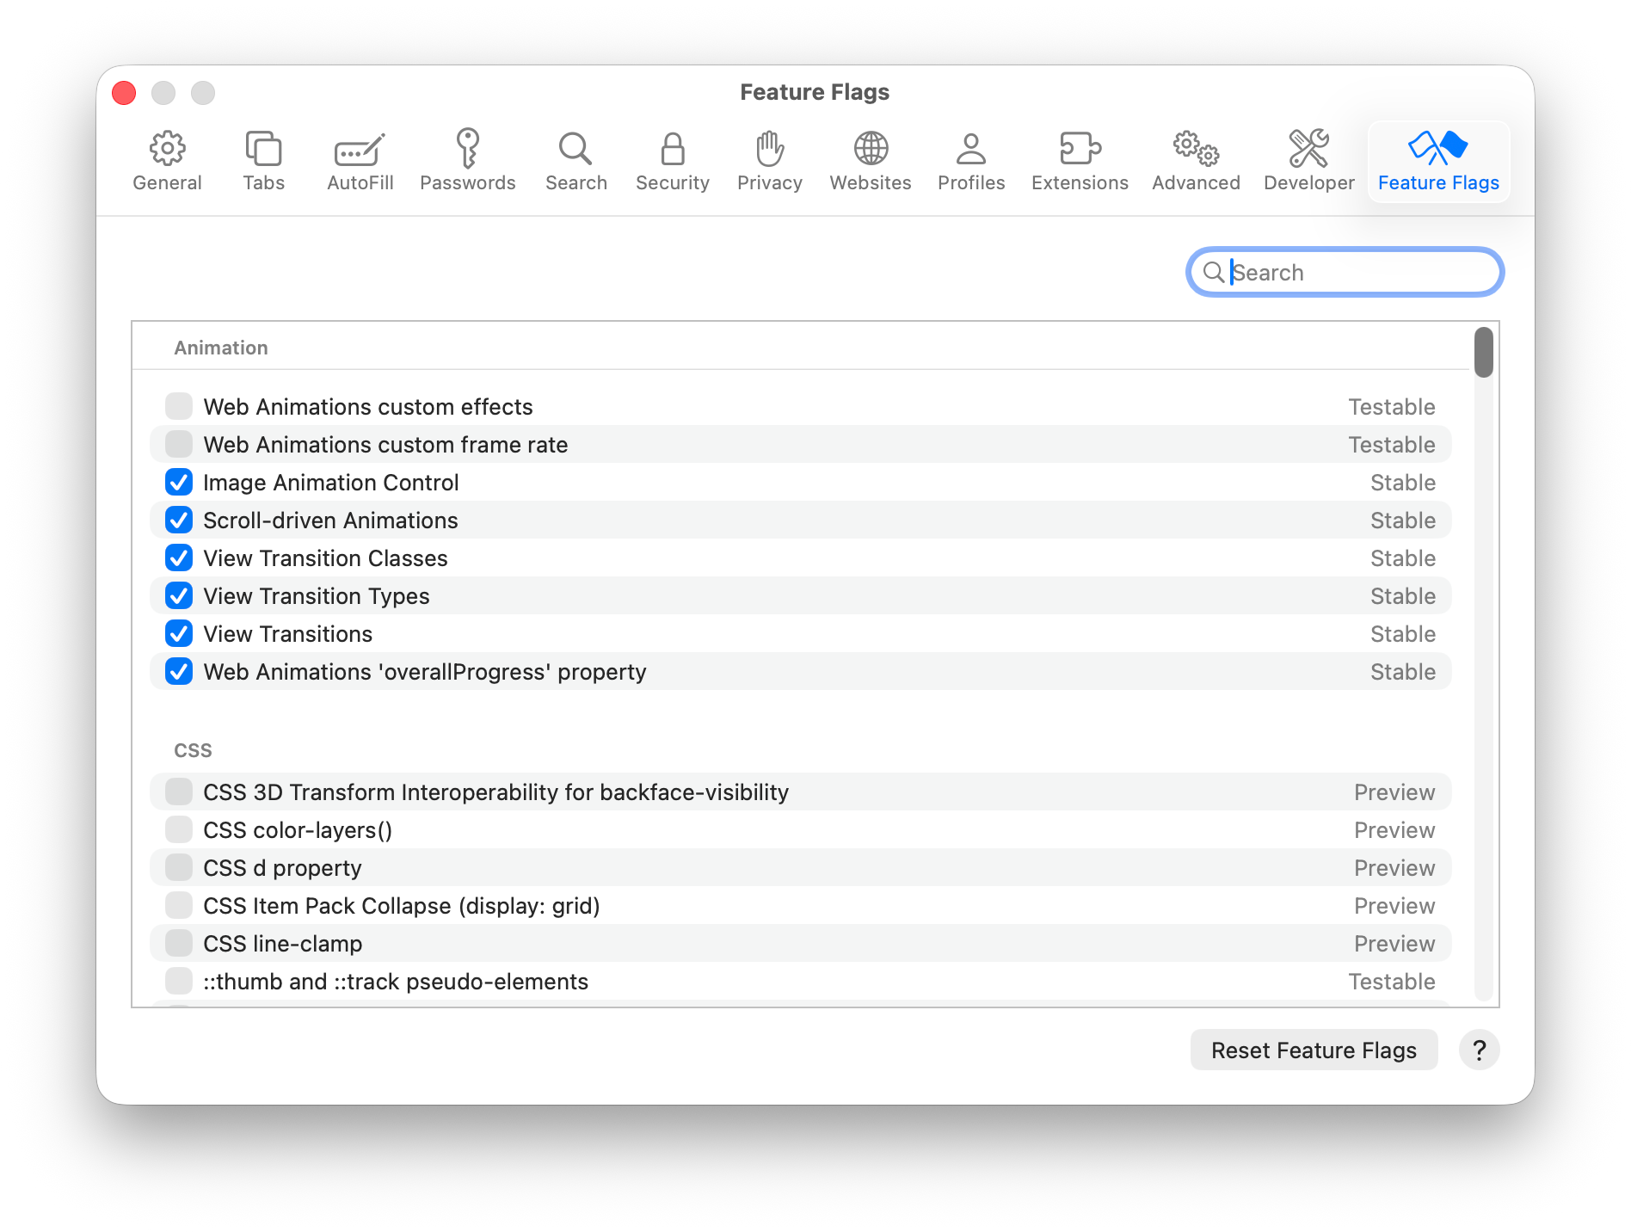Viewport: 1631px width, 1232px height.
Task: Click the feature list vertical scrollbar thumb
Action: coord(1483,353)
